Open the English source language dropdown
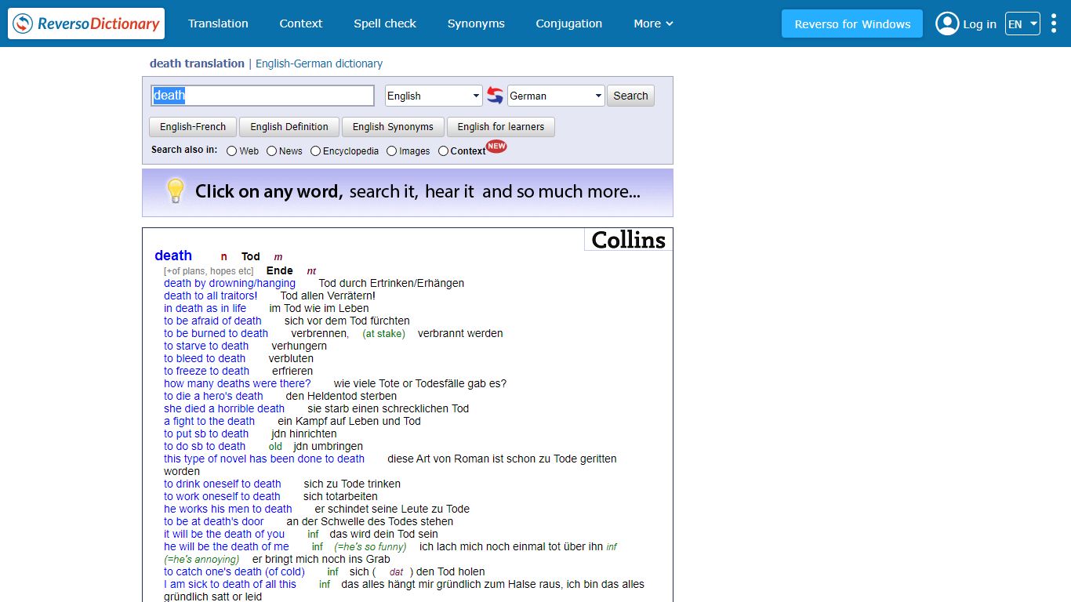 pyautogui.click(x=434, y=96)
